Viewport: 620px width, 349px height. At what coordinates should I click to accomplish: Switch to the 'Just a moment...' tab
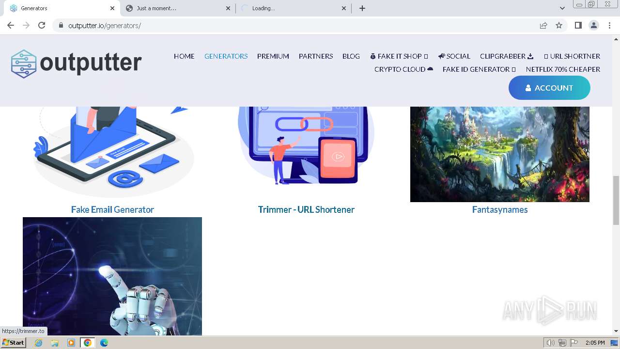(x=178, y=8)
